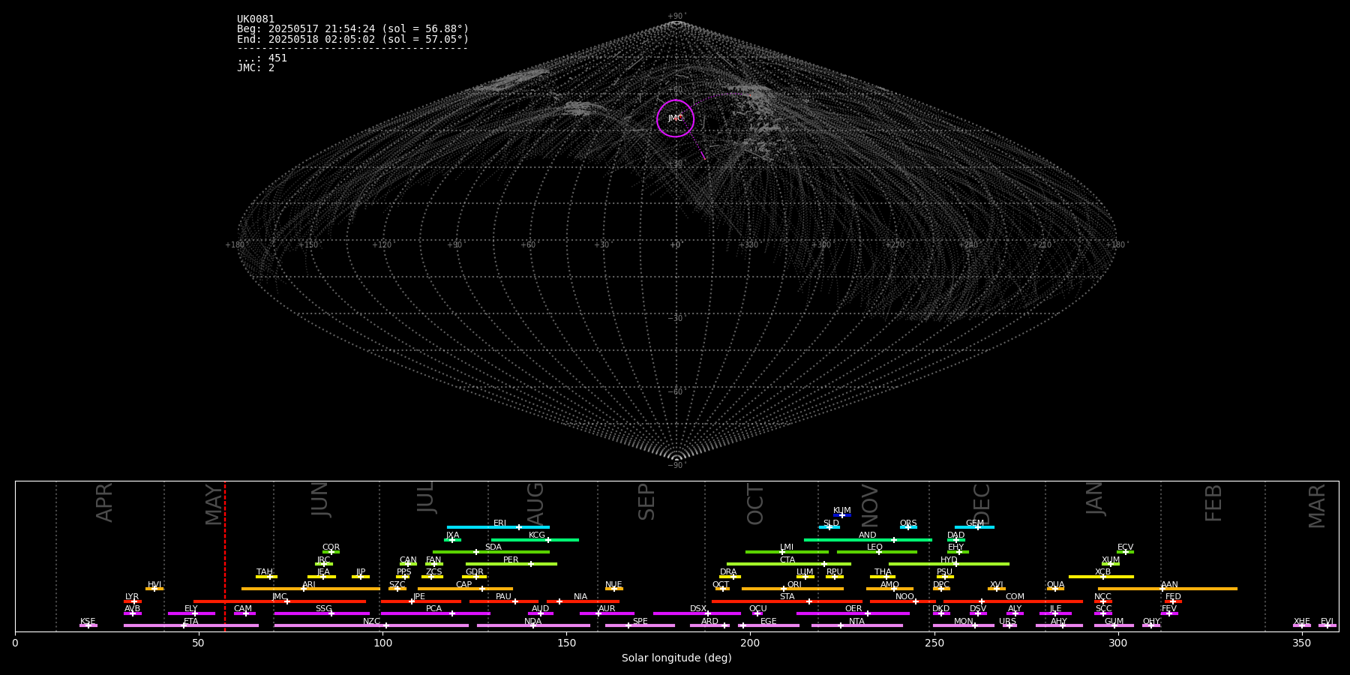The width and height of the screenshot is (1350, 675).
Task: Click the 'JMC: 2' count line in the header
Action: (x=256, y=67)
